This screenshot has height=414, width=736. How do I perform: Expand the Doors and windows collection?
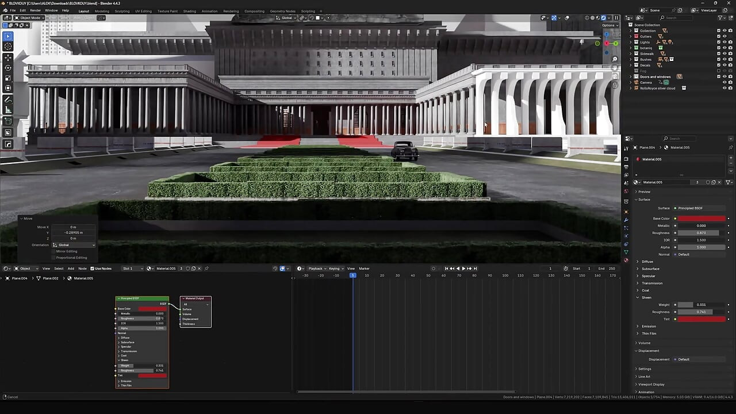pyautogui.click(x=631, y=76)
